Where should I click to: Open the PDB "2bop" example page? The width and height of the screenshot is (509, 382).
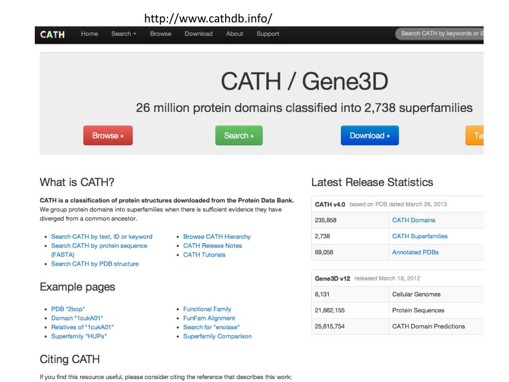coord(68,309)
